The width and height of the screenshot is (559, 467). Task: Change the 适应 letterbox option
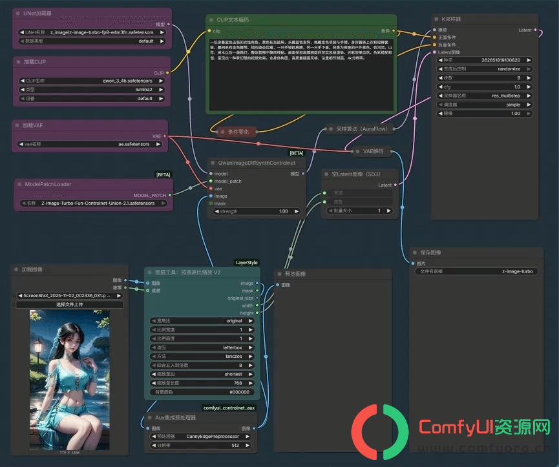coord(202,348)
